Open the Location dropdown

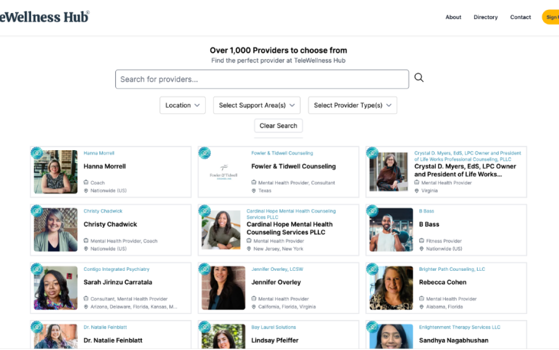(x=183, y=105)
